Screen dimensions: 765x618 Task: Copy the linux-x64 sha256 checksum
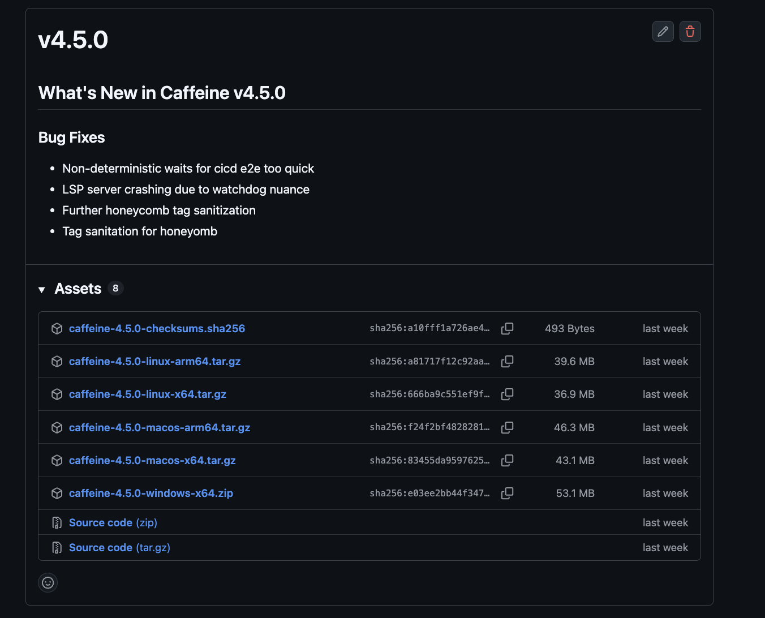point(507,394)
